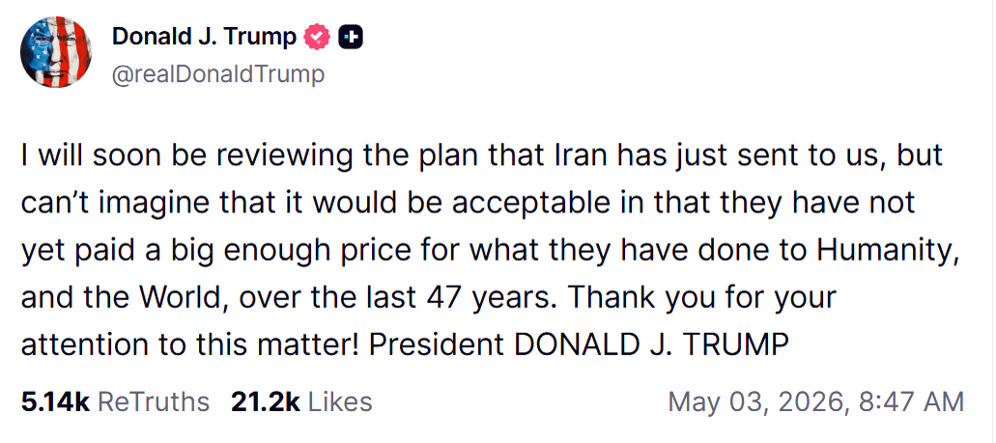Click the black plus badge beside the name
Screen dimensions: 996x443
click(x=351, y=38)
